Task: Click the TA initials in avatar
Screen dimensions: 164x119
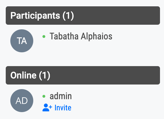Action: (22, 41)
